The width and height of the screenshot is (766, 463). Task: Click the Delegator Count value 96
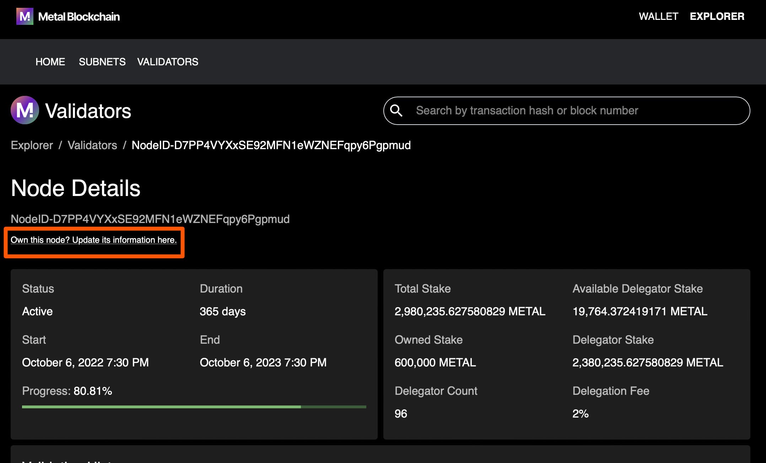click(x=401, y=414)
